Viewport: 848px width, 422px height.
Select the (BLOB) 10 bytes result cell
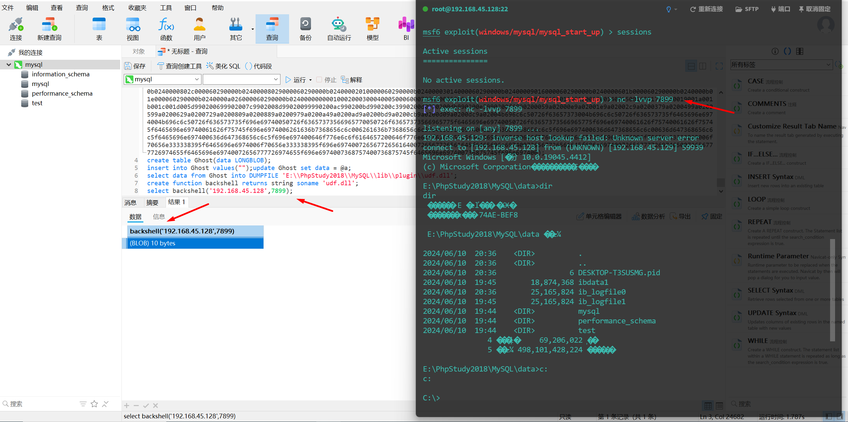(195, 243)
